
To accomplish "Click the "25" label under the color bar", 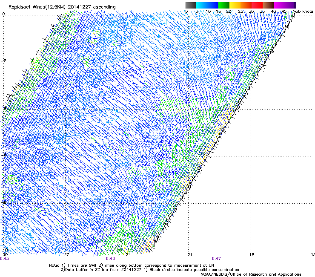I will point(240,12).
